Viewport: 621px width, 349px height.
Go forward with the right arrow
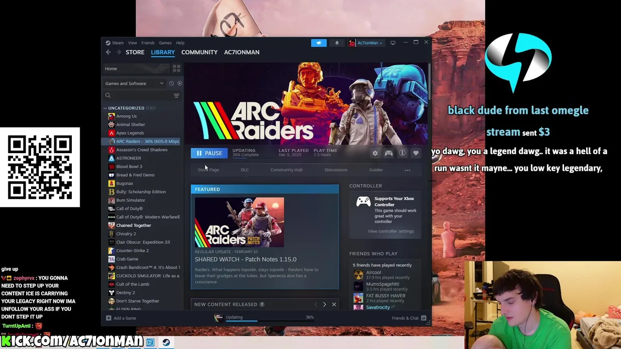point(118,52)
